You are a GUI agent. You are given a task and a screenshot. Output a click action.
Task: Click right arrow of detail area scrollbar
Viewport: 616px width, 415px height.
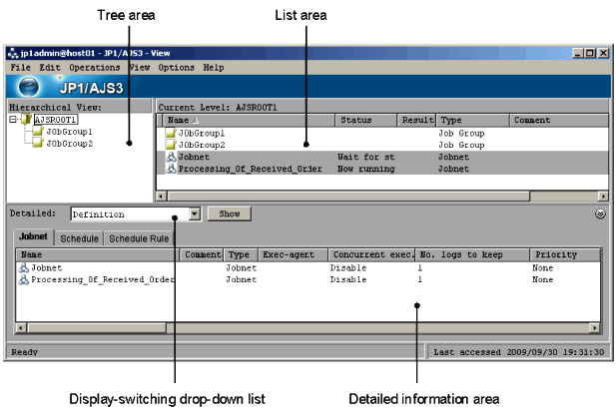(x=595, y=328)
